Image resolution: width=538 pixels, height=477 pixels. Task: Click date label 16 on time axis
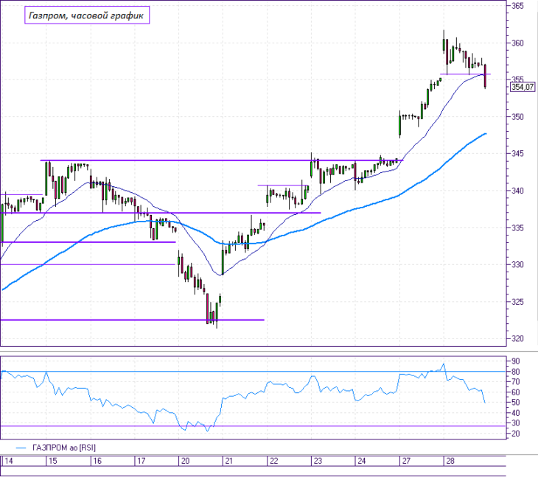[97, 461]
